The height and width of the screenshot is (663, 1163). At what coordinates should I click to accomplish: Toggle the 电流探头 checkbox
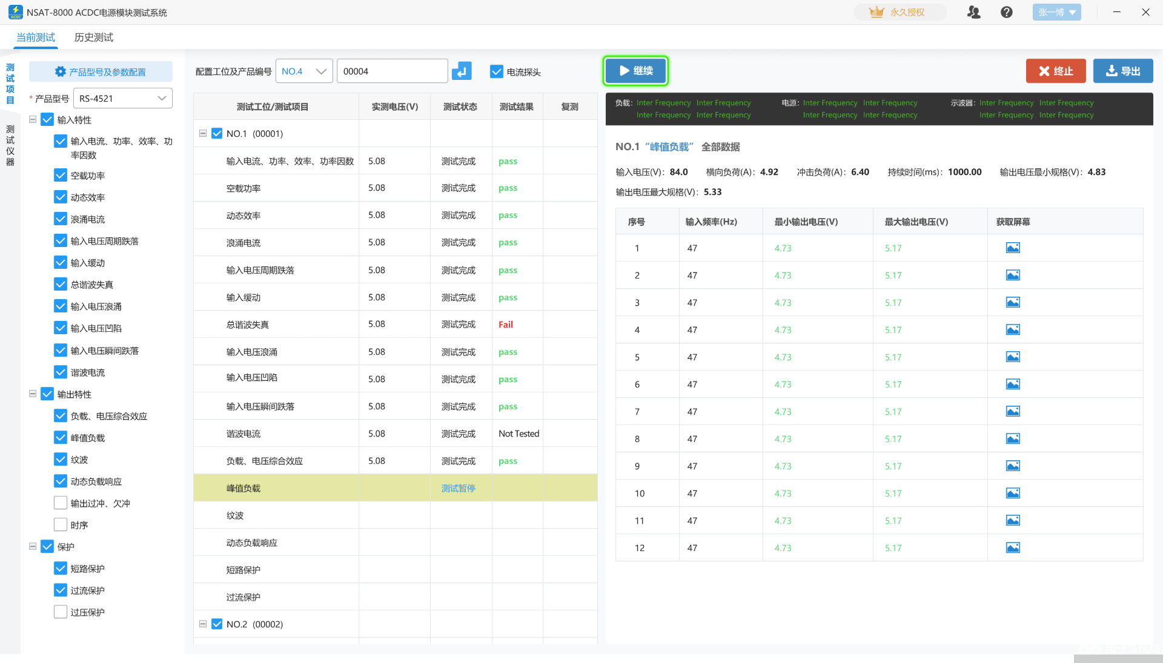coord(497,71)
